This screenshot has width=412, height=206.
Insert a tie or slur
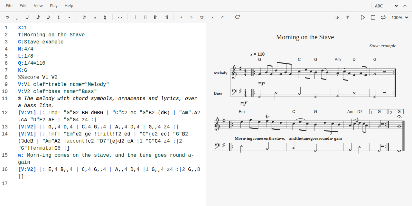[x=120, y=17]
